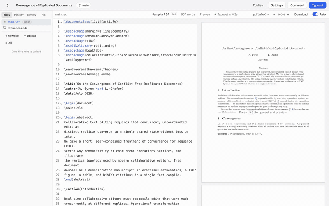The image size is (329, 206).
Task: Zoom in the preview with plus
Action: (288, 14)
